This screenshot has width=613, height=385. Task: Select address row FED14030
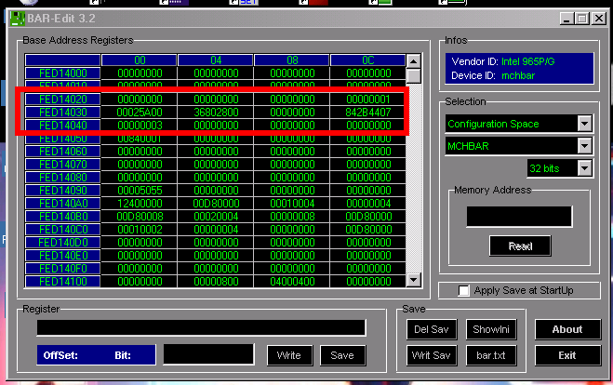[63, 113]
